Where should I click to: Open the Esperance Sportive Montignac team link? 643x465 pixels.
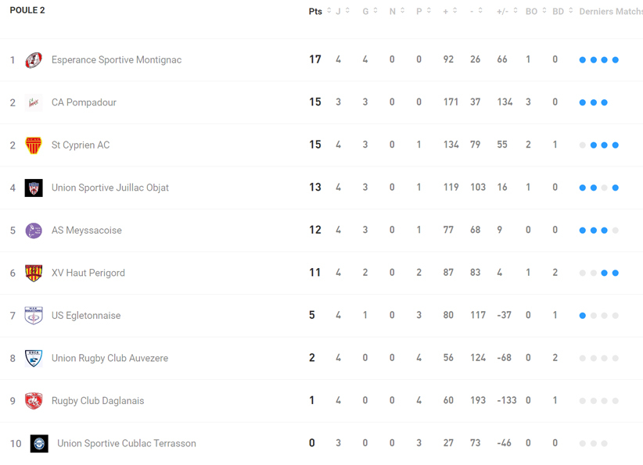[x=116, y=60]
